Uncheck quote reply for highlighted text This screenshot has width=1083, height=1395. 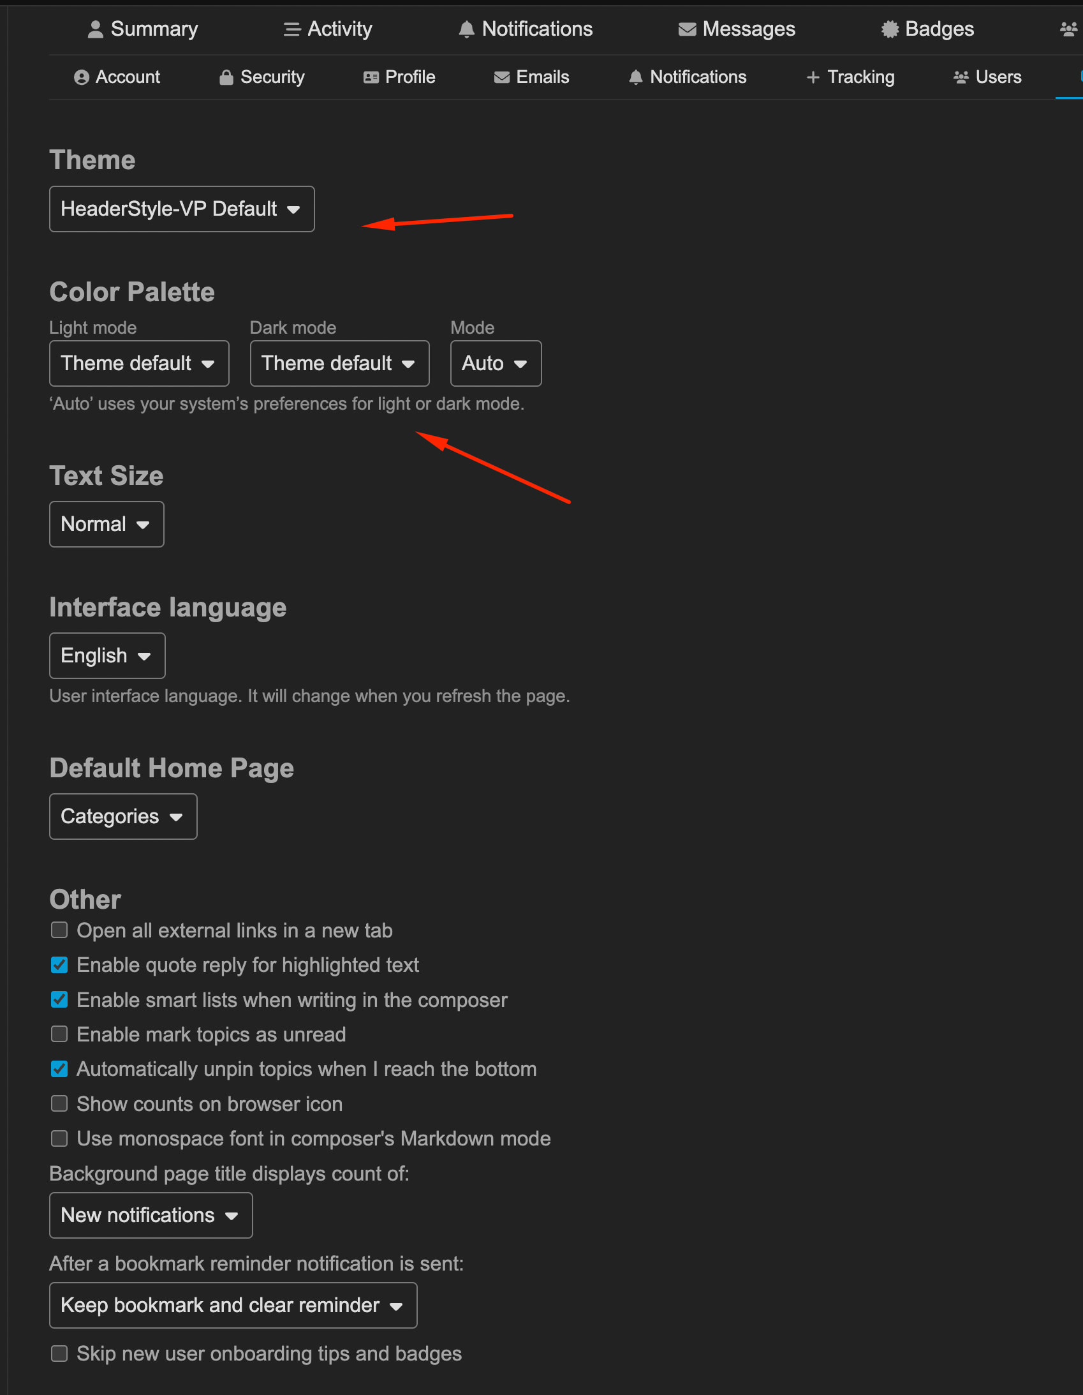pos(59,964)
